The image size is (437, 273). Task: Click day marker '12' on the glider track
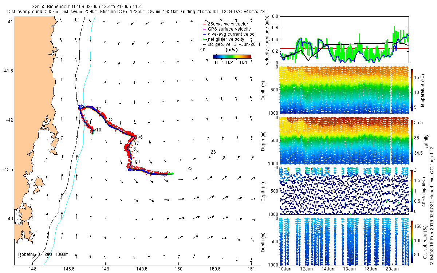(99, 109)
